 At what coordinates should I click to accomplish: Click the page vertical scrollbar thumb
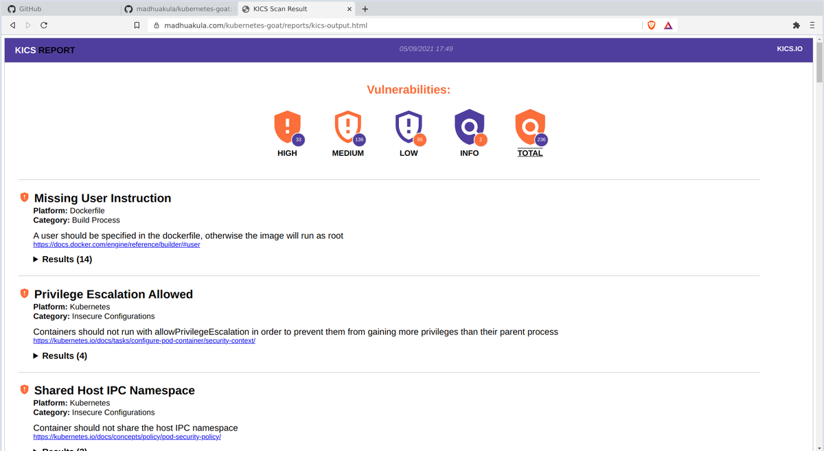point(819,63)
